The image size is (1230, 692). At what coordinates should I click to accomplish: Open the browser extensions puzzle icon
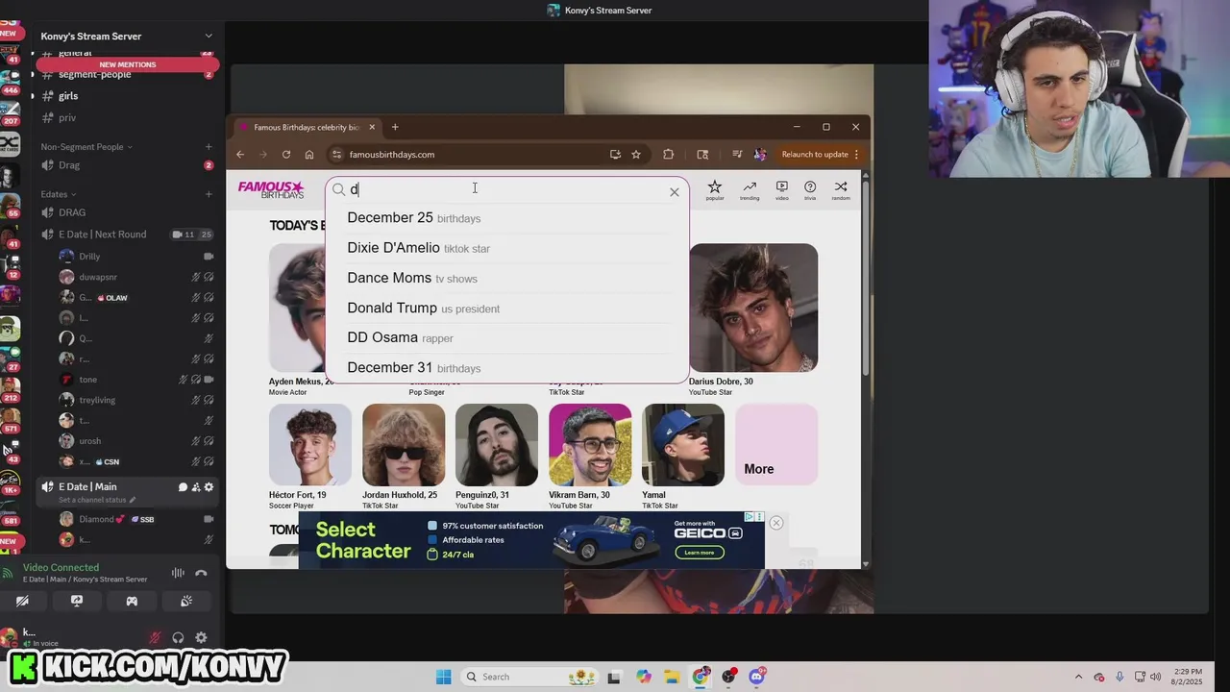pos(668,154)
